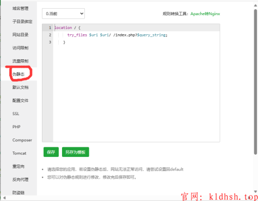Click the try_files code line
The height and width of the screenshot is (201, 258).
tap(117, 35)
